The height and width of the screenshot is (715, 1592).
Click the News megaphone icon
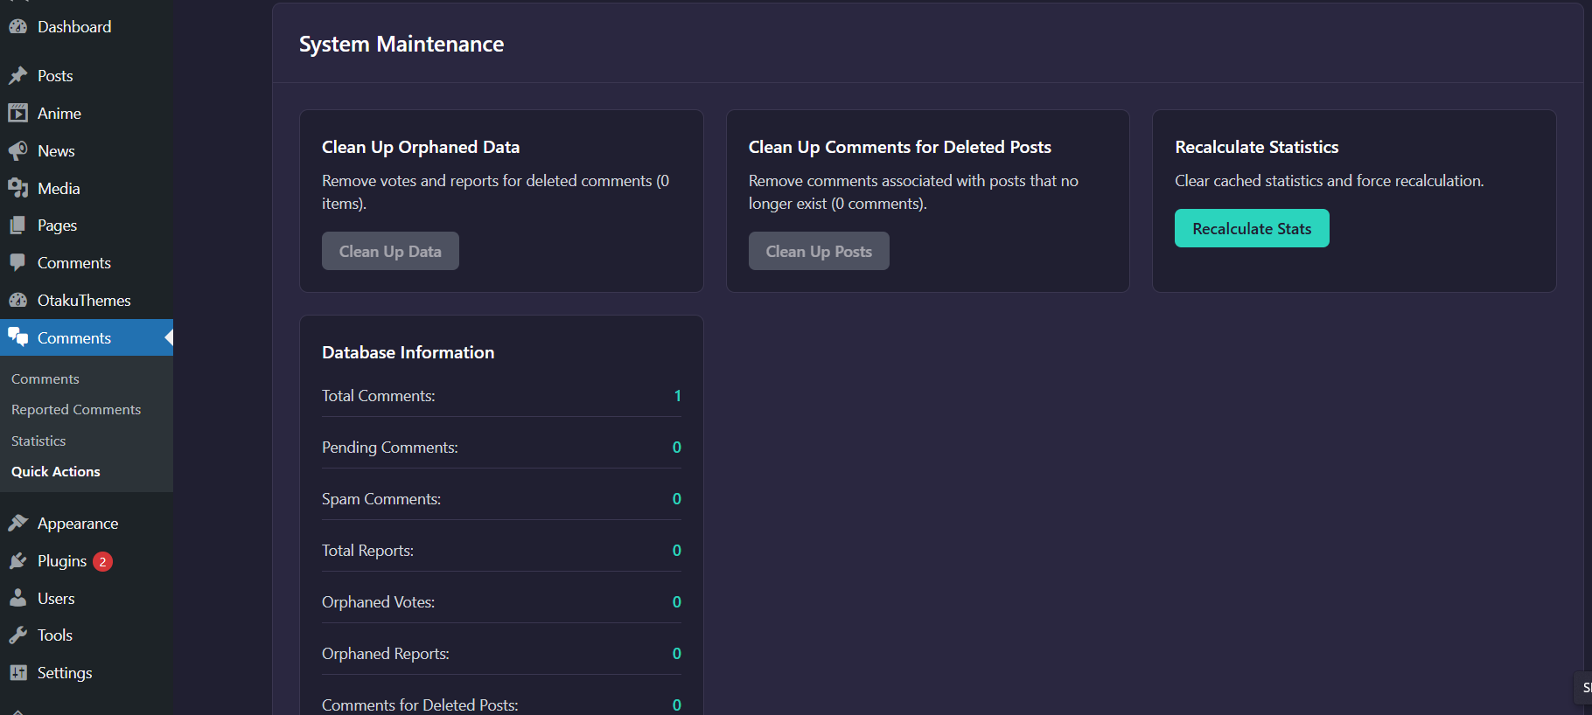pyautogui.click(x=17, y=151)
